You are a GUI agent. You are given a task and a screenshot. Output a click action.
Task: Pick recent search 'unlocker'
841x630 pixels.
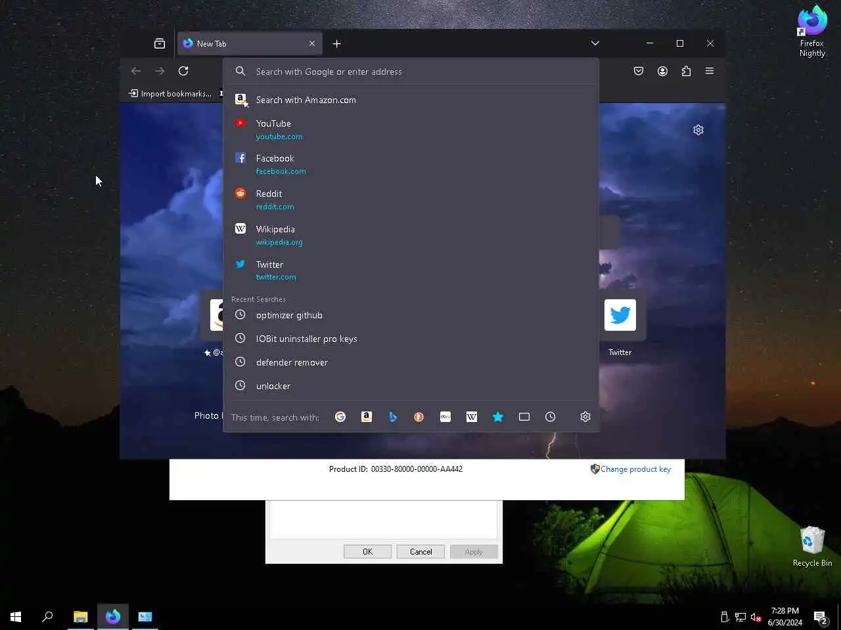[x=411, y=386]
